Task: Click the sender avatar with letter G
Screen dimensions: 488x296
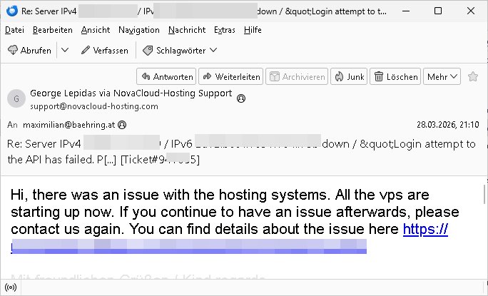Action: click(x=16, y=99)
